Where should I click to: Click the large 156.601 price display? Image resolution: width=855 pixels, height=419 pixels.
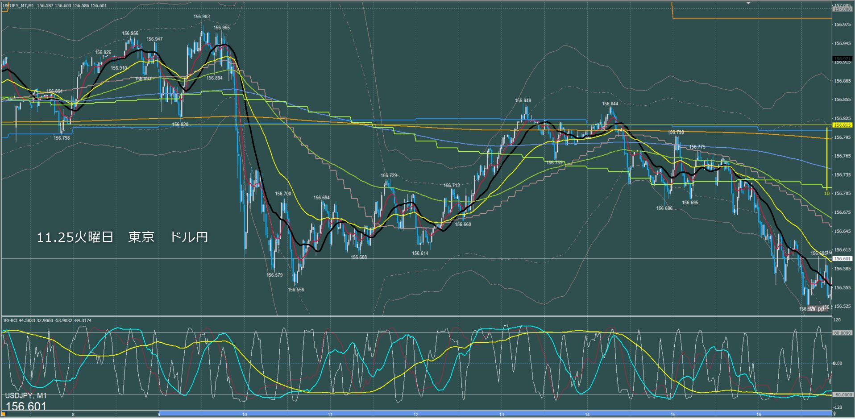click(x=26, y=406)
